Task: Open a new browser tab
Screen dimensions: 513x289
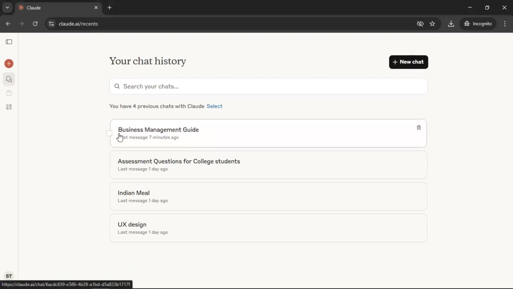Action: (110, 7)
